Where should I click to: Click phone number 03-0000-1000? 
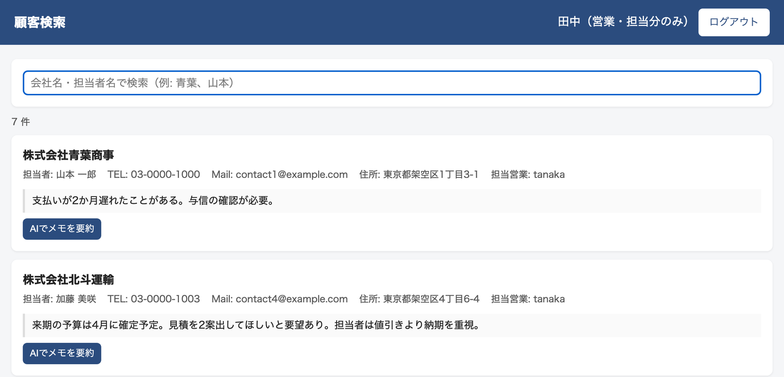pyautogui.click(x=165, y=175)
